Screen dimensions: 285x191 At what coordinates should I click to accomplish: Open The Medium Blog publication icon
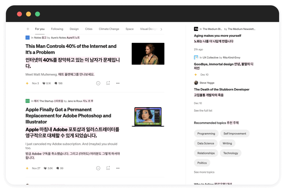pos(196,29)
